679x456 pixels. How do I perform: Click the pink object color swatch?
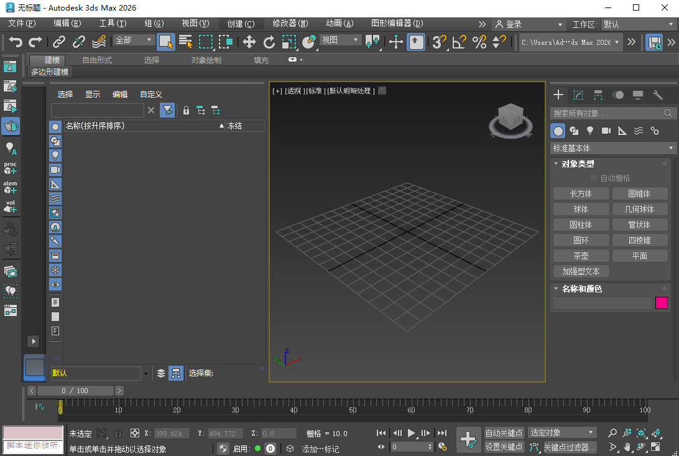(x=662, y=302)
